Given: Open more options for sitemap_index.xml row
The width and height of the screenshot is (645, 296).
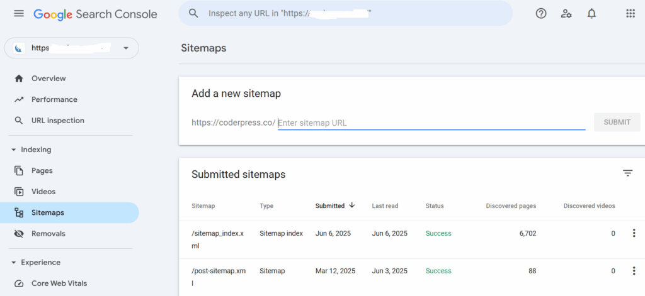Looking at the screenshot, I should click(x=634, y=233).
